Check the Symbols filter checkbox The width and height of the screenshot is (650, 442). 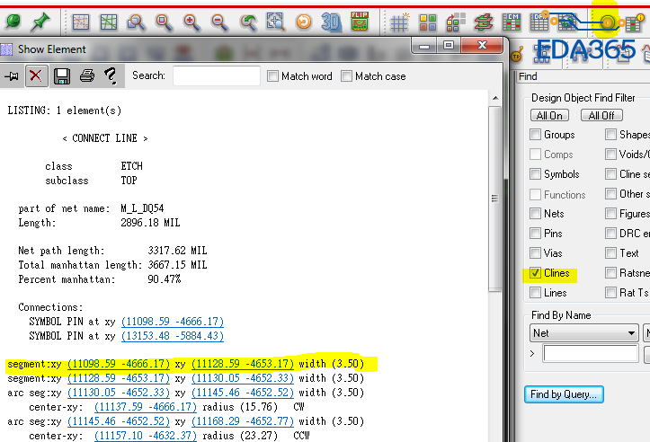click(x=535, y=173)
